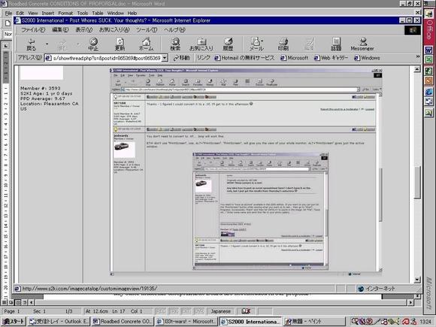The width and height of the screenshot is (436, 327).
Task: Switch to Roadbed Concrete taskbar button
Action: point(123,322)
